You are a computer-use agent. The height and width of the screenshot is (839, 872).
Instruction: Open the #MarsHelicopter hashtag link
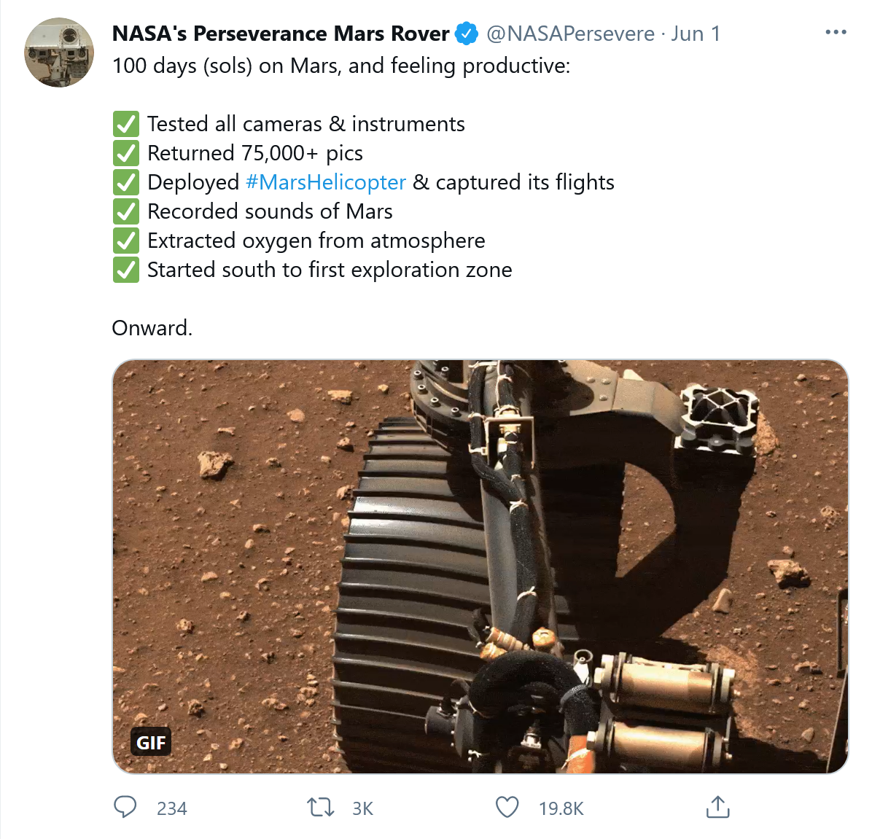tap(325, 182)
